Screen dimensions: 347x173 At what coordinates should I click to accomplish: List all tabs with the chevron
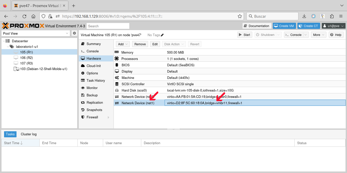point(342,6)
